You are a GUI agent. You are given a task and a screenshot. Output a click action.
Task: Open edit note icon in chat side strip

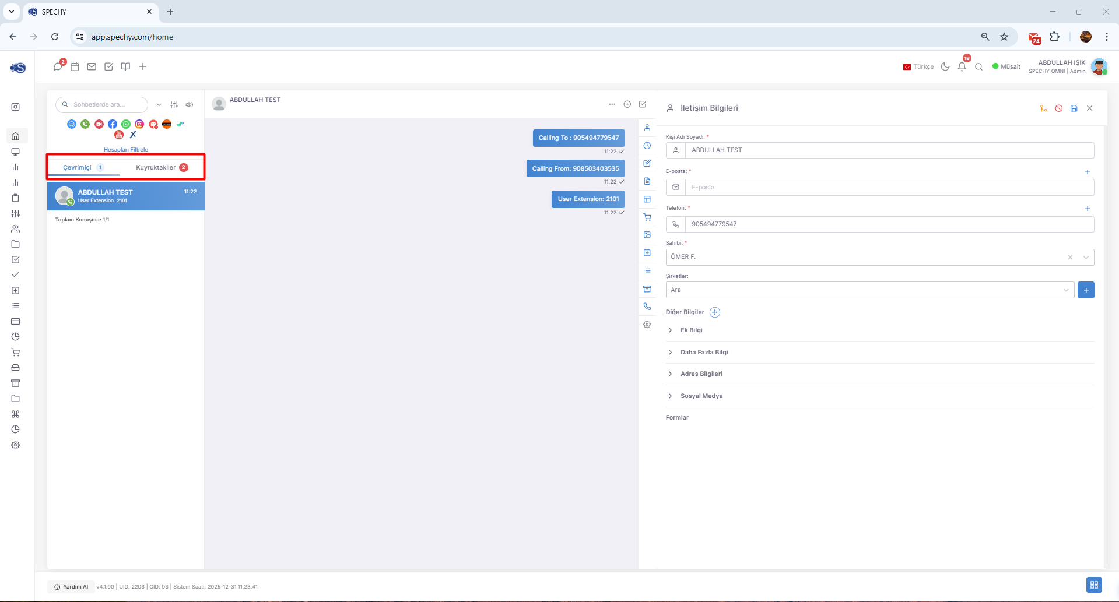(647, 163)
